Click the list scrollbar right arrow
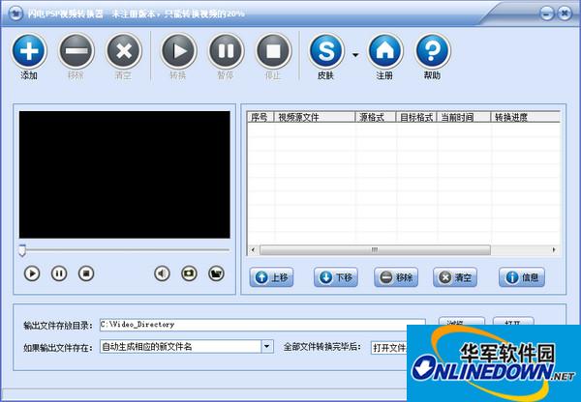Viewport: 581px width, 402px height. [x=554, y=250]
